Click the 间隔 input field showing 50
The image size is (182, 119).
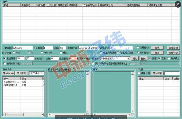pos(63,48)
